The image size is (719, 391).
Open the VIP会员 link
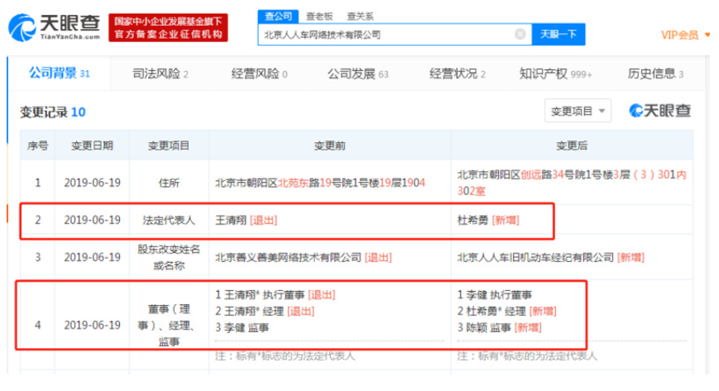679,35
